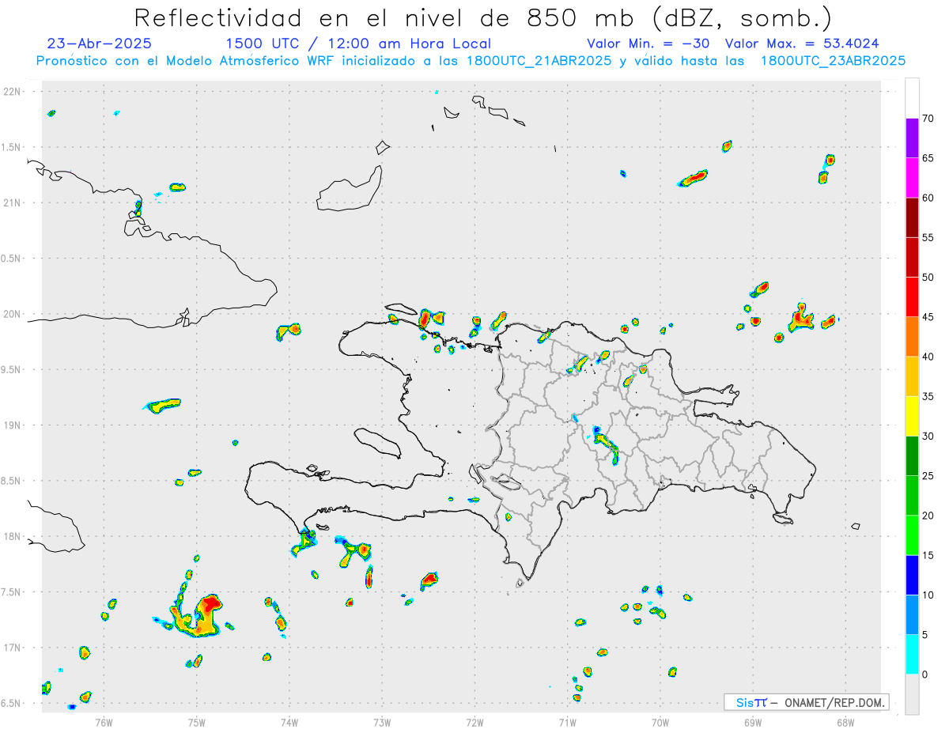Click the colorbar label '60'

click(928, 198)
